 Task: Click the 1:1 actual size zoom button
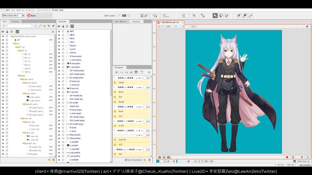point(196,161)
